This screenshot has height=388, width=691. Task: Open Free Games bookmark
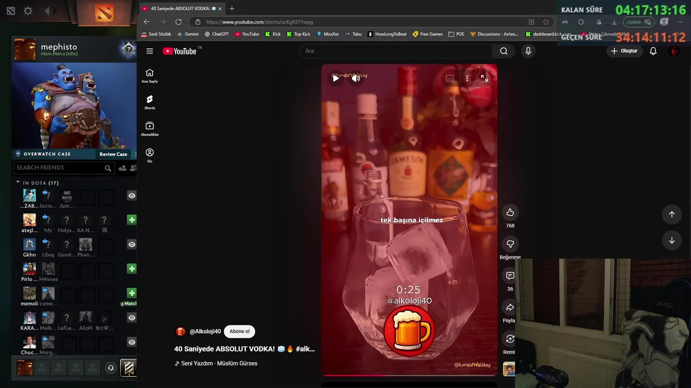click(428, 34)
